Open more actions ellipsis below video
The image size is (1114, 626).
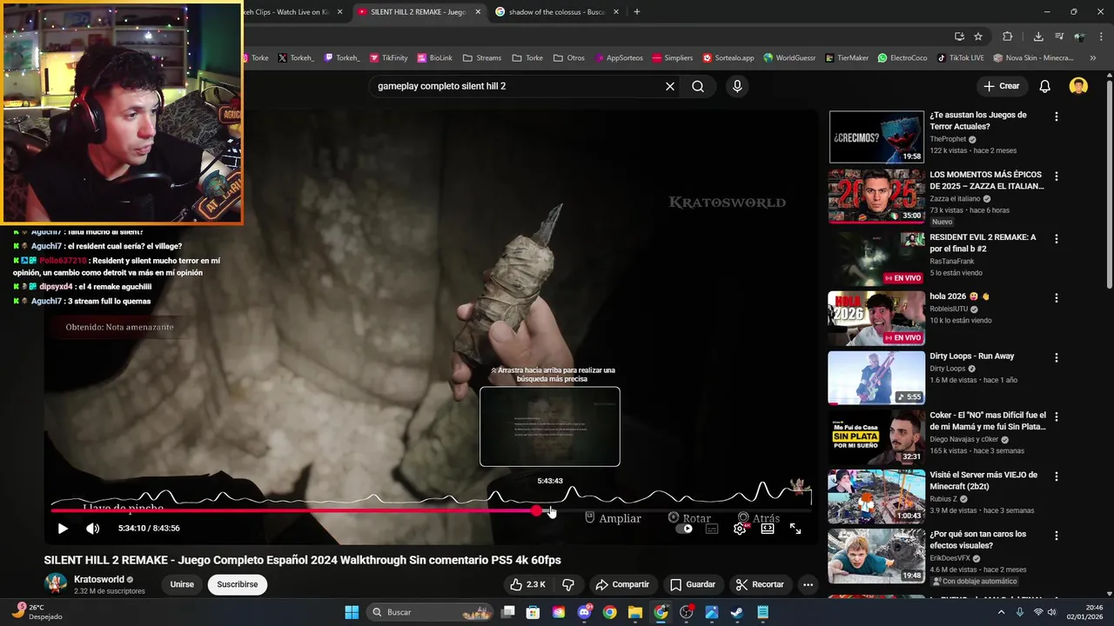(x=808, y=584)
